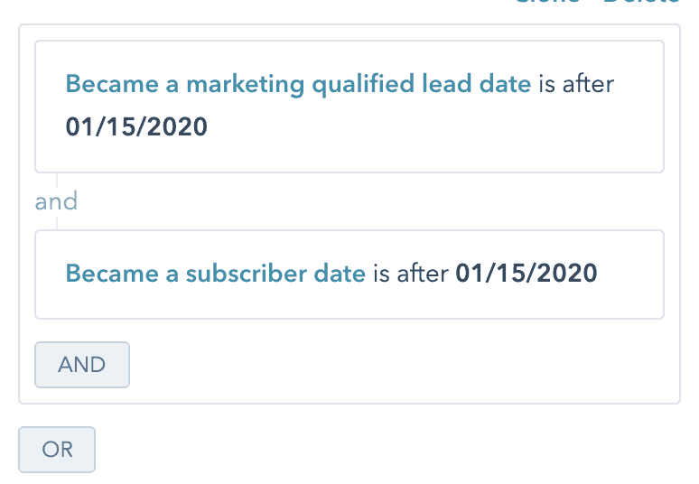Click 'is after' in the marketing lead filter
The width and height of the screenshot is (699, 484).
coord(576,85)
